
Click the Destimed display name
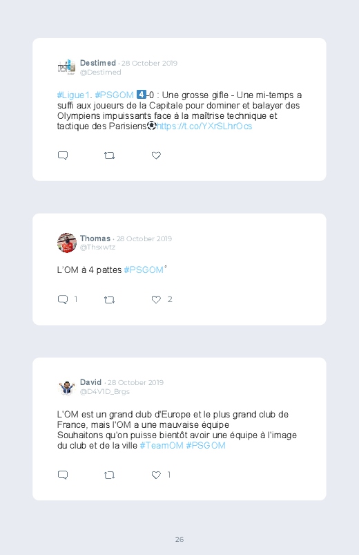[98, 63]
